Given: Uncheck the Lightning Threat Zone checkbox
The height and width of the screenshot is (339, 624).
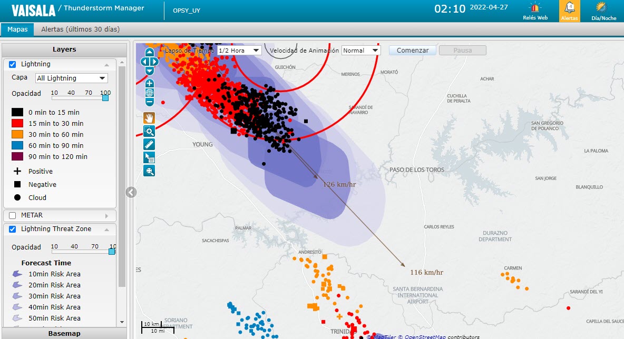Looking at the screenshot, I should pos(12,229).
